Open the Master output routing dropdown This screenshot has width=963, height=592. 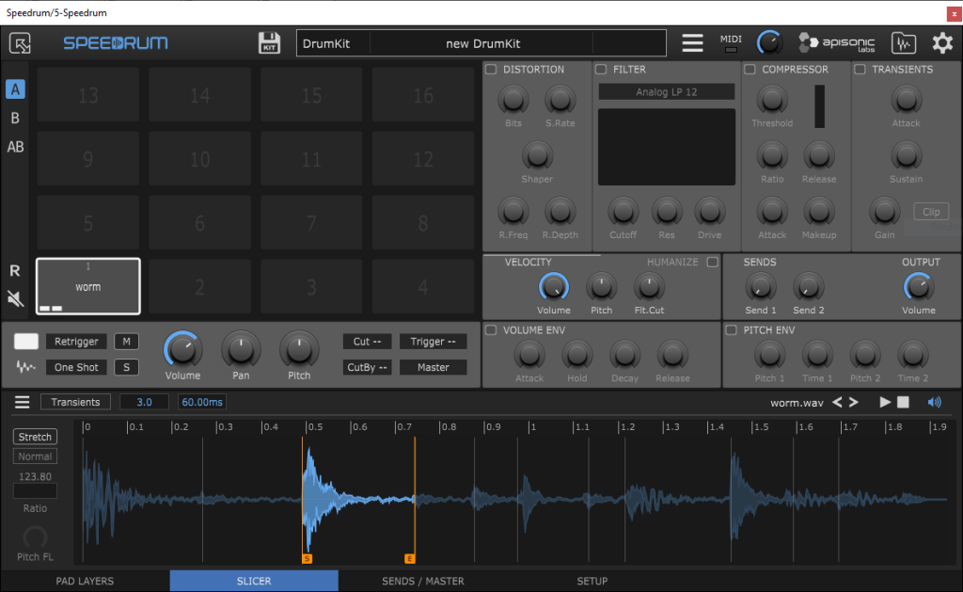[434, 367]
